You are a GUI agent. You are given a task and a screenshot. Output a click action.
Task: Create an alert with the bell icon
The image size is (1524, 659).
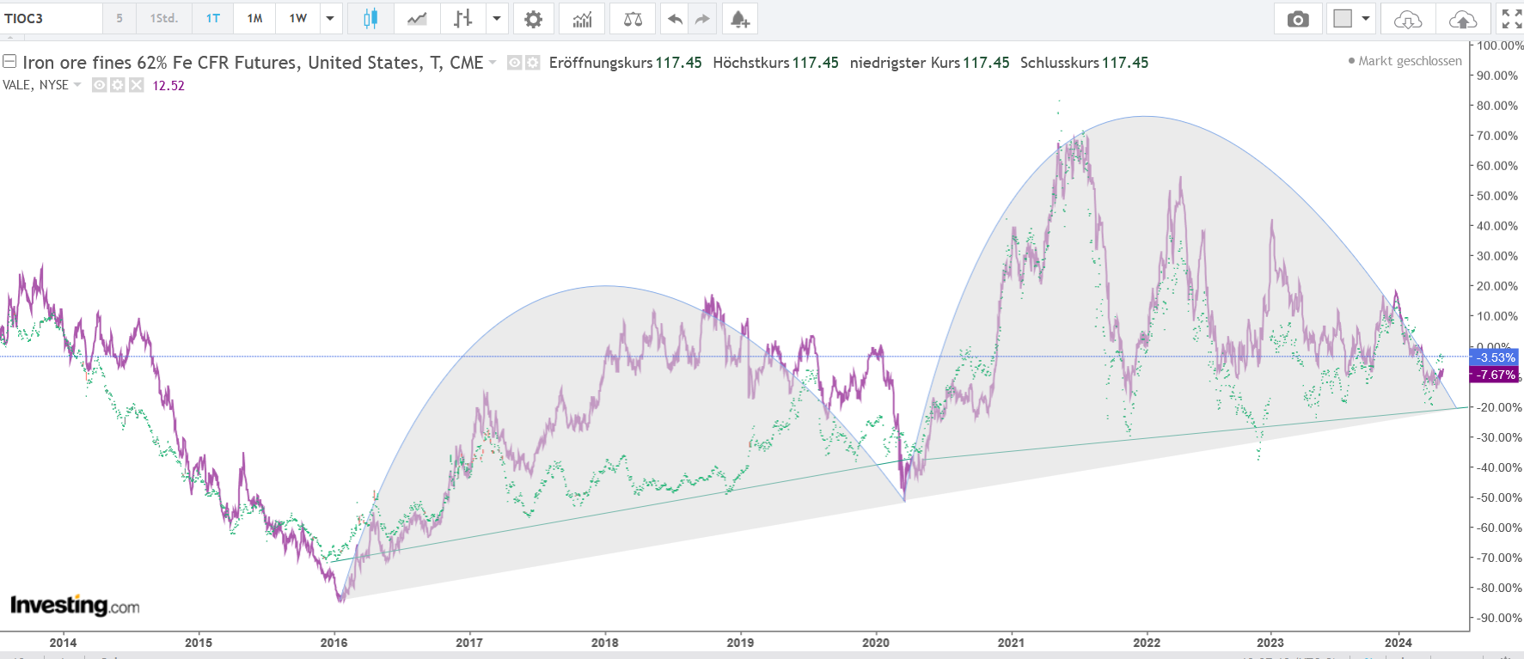[740, 19]
